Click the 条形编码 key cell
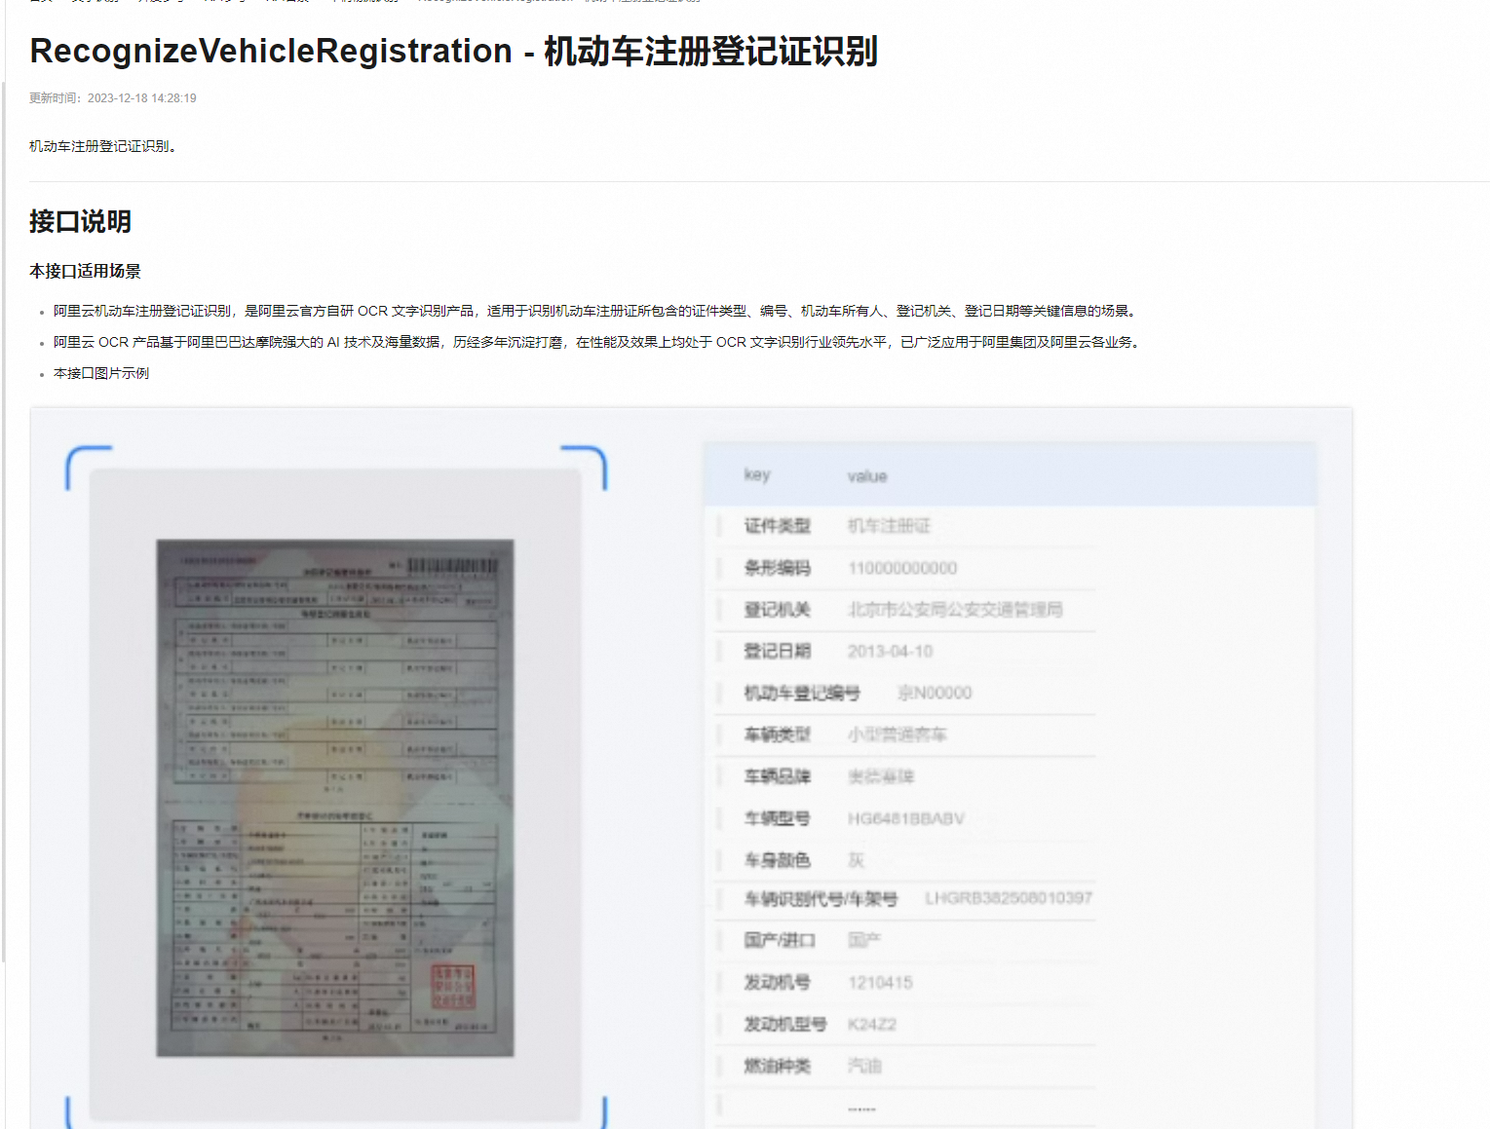Viewport: 1490px width, 1129px height. pyautogui.click(x=777, y=568)
